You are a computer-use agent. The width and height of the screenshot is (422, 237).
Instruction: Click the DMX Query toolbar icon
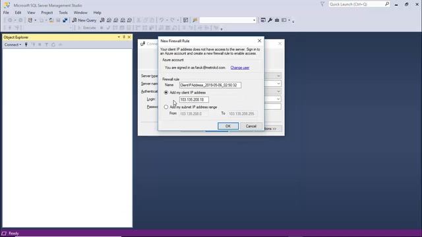click(116, 20)
